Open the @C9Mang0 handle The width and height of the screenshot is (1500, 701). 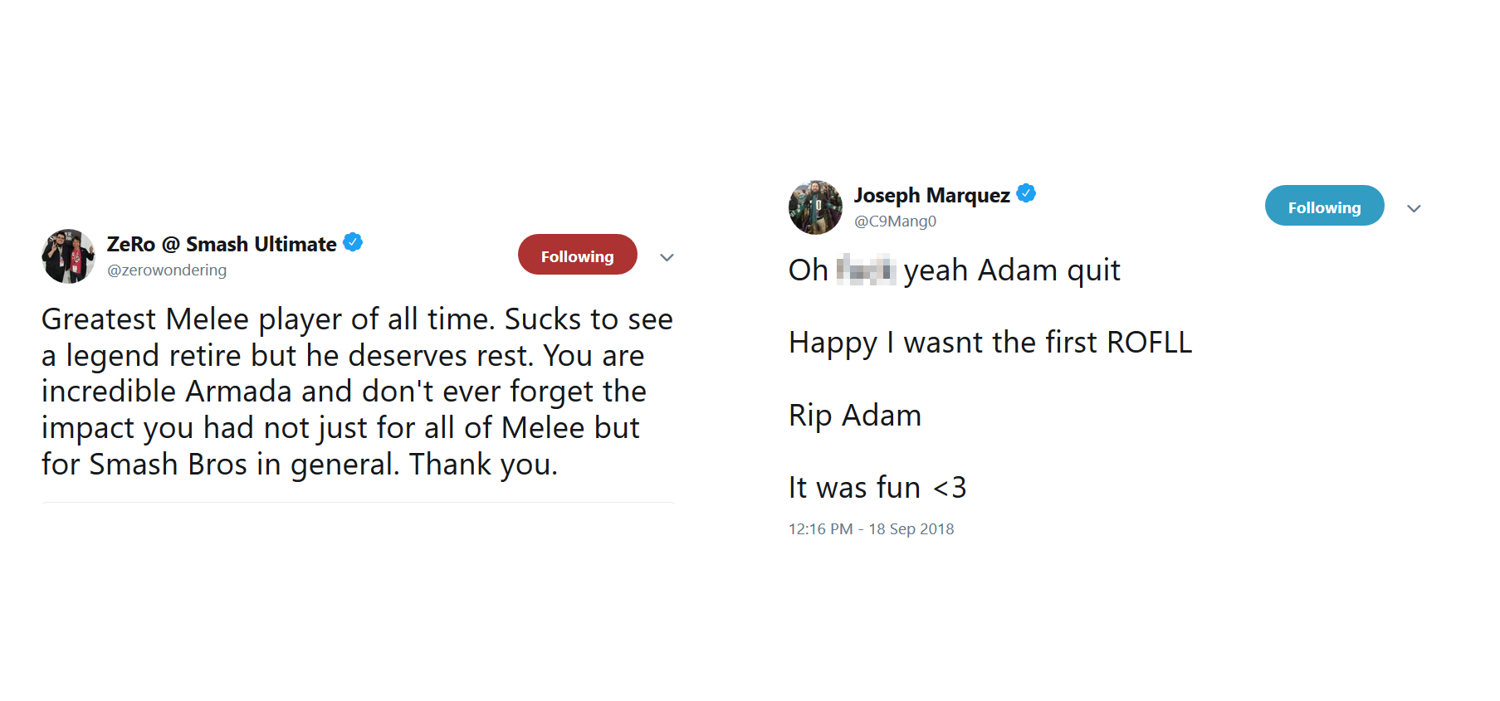click(896, 221)
